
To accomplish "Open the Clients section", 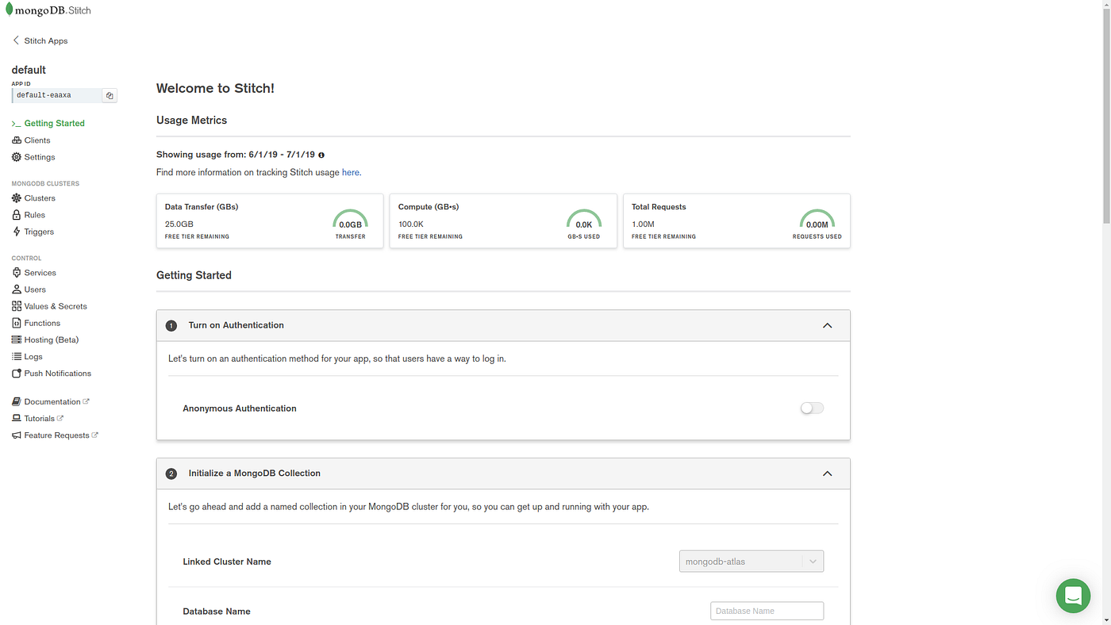I will (x=36, y=140).
